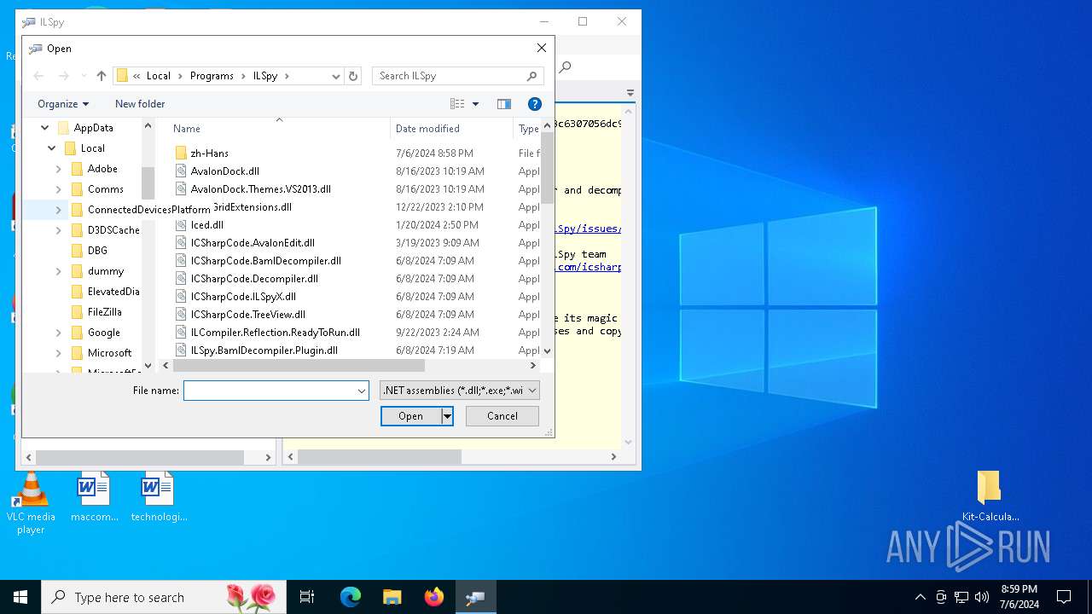The width and height of the screenshot is (1092, 614).
Task: Expand the Comms folder node
Action: click(x=59, y=189)
